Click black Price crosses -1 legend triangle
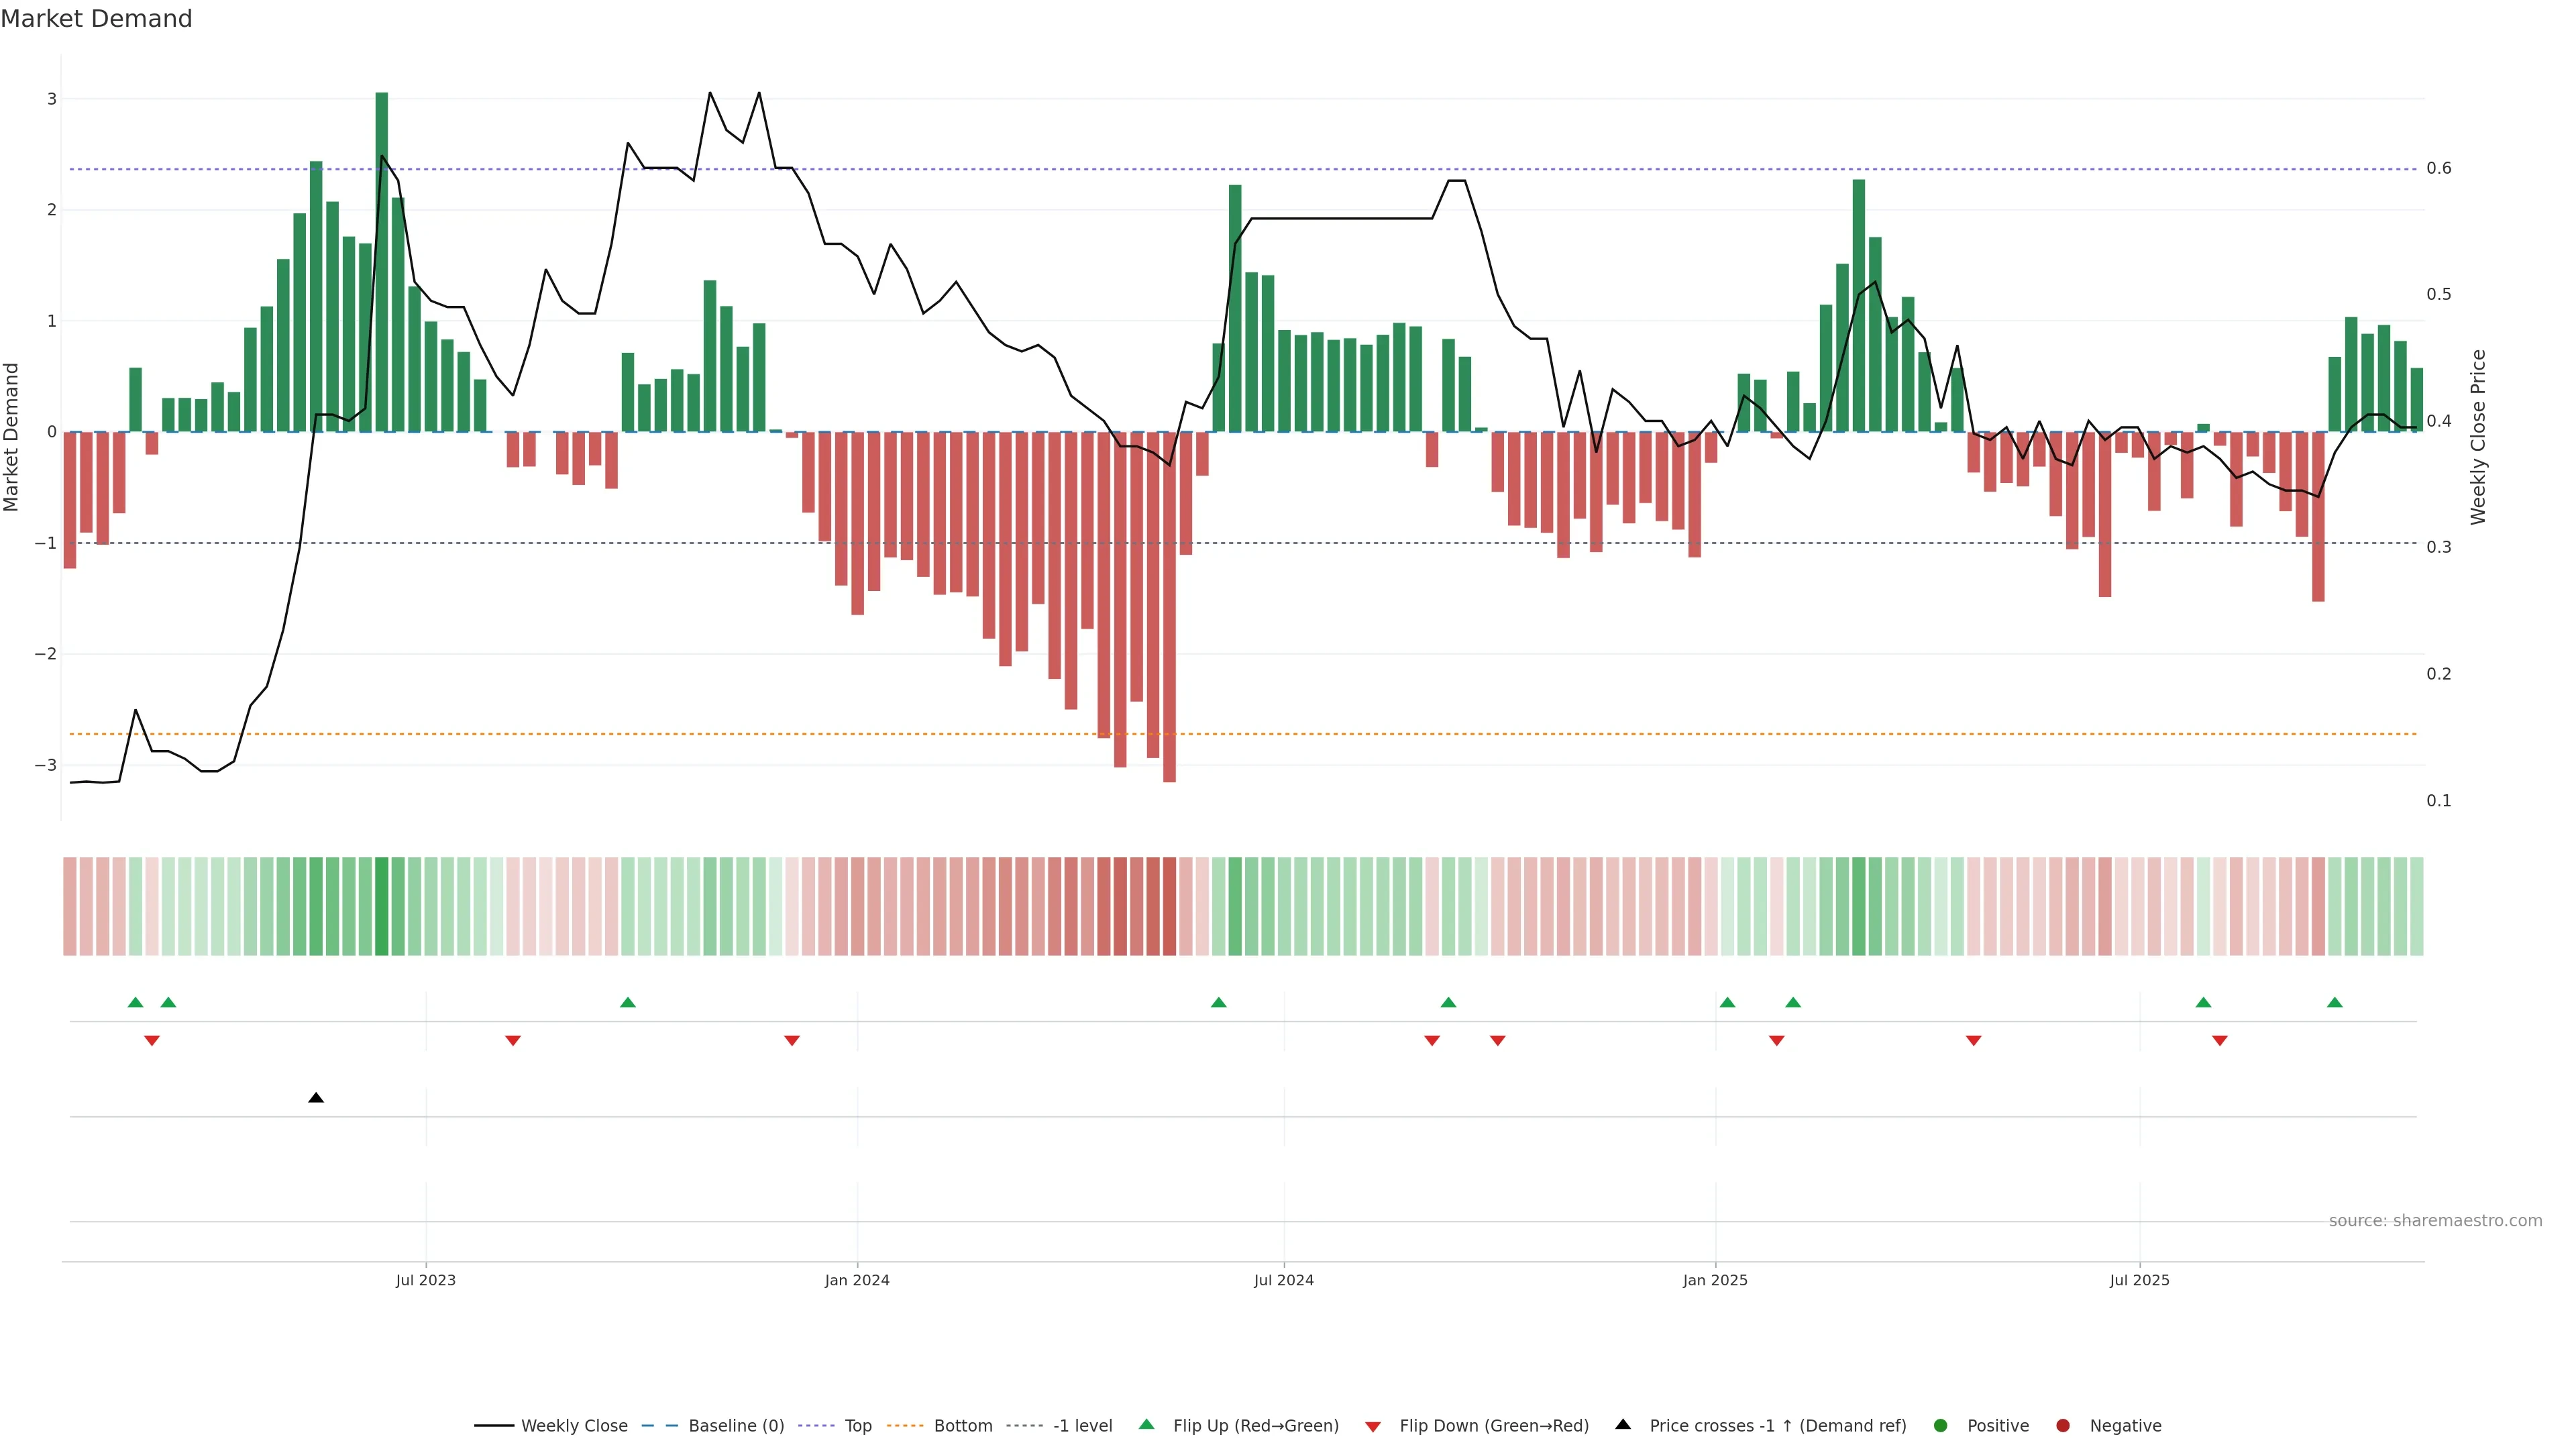 pos(1623,1425)
